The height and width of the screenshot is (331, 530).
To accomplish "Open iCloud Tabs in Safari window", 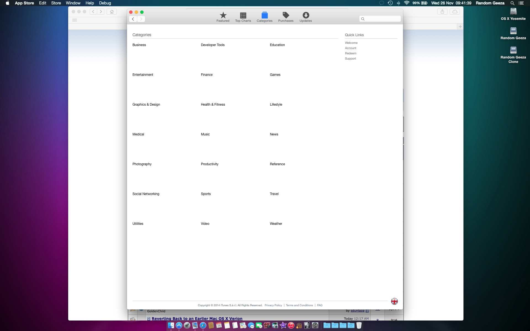I will 455,12.
